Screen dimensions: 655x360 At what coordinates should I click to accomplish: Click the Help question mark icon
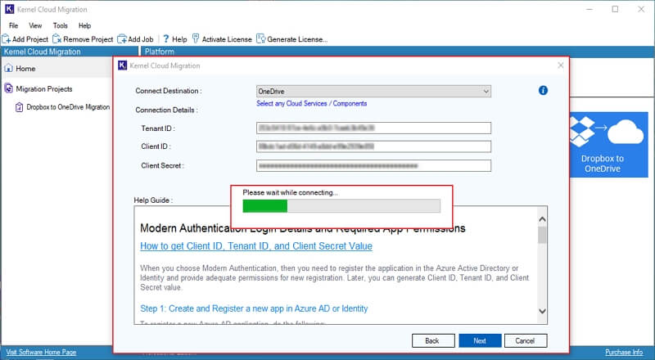point(166,38)
